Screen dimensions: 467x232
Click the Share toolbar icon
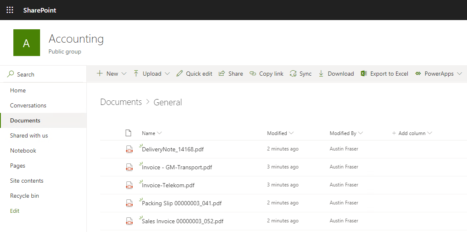point(222,74)
